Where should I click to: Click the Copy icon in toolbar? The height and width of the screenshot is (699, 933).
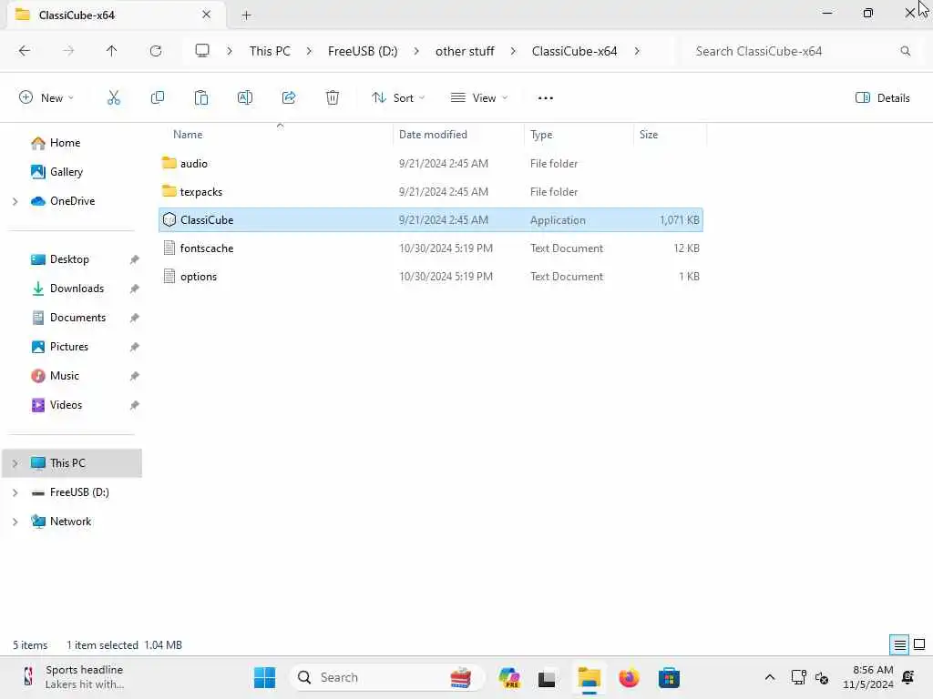(x=158, y=98)
